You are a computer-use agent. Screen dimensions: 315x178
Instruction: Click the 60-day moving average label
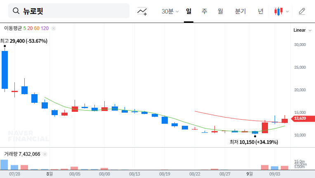tap(37, 28)
